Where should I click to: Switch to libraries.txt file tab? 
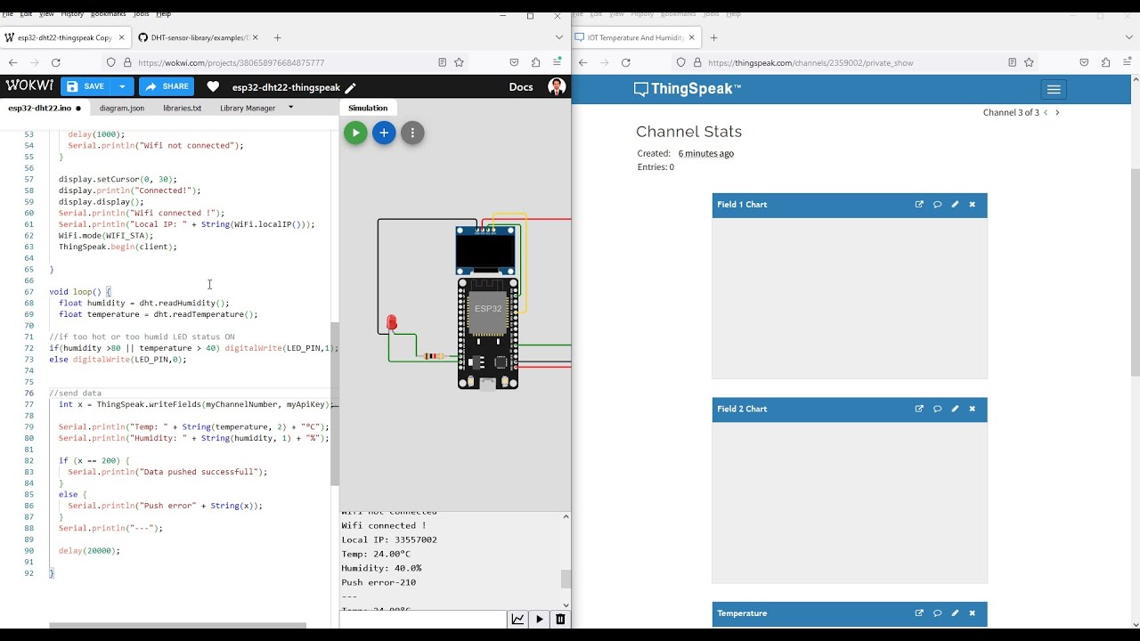182,108
